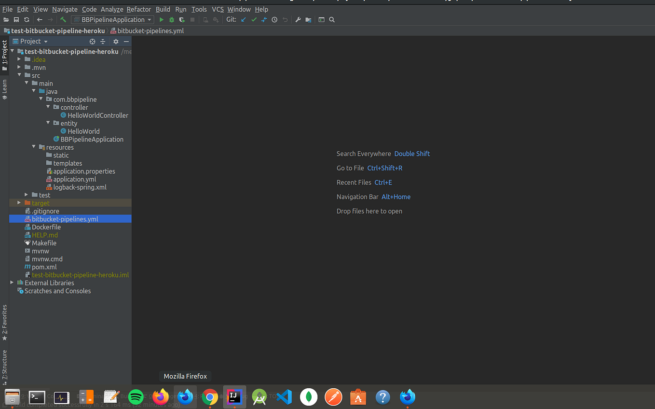Run BBPipelineApplication with the green play icon
655x409 pixels.
point(161,19)
